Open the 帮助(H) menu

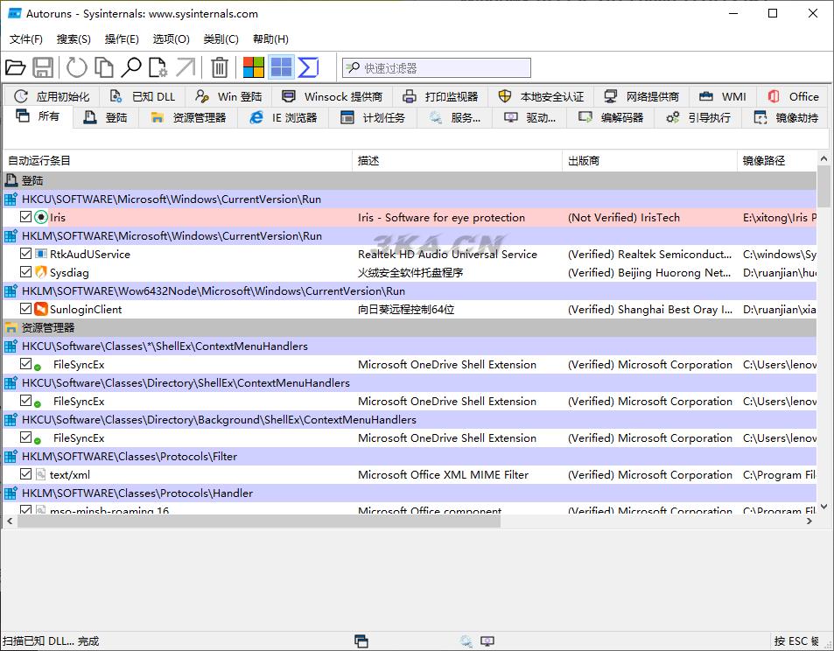(270, 38)
